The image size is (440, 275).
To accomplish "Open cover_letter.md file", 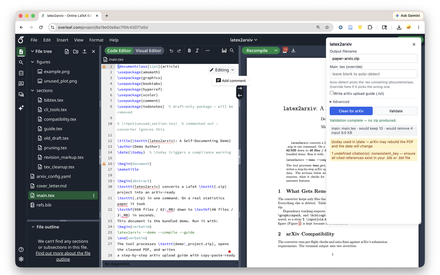I will tap(52, 186).
